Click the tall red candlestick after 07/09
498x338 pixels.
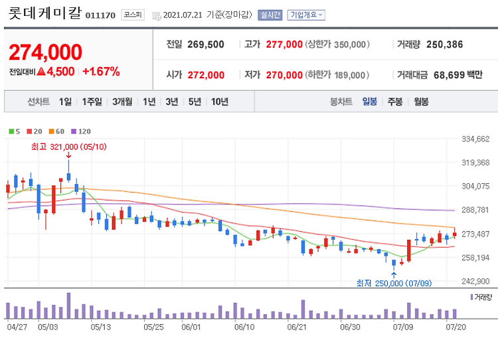pos(409,250)
